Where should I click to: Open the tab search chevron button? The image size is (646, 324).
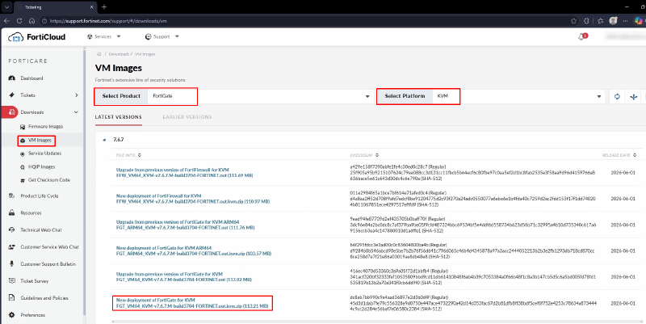(x=7, y=7)
